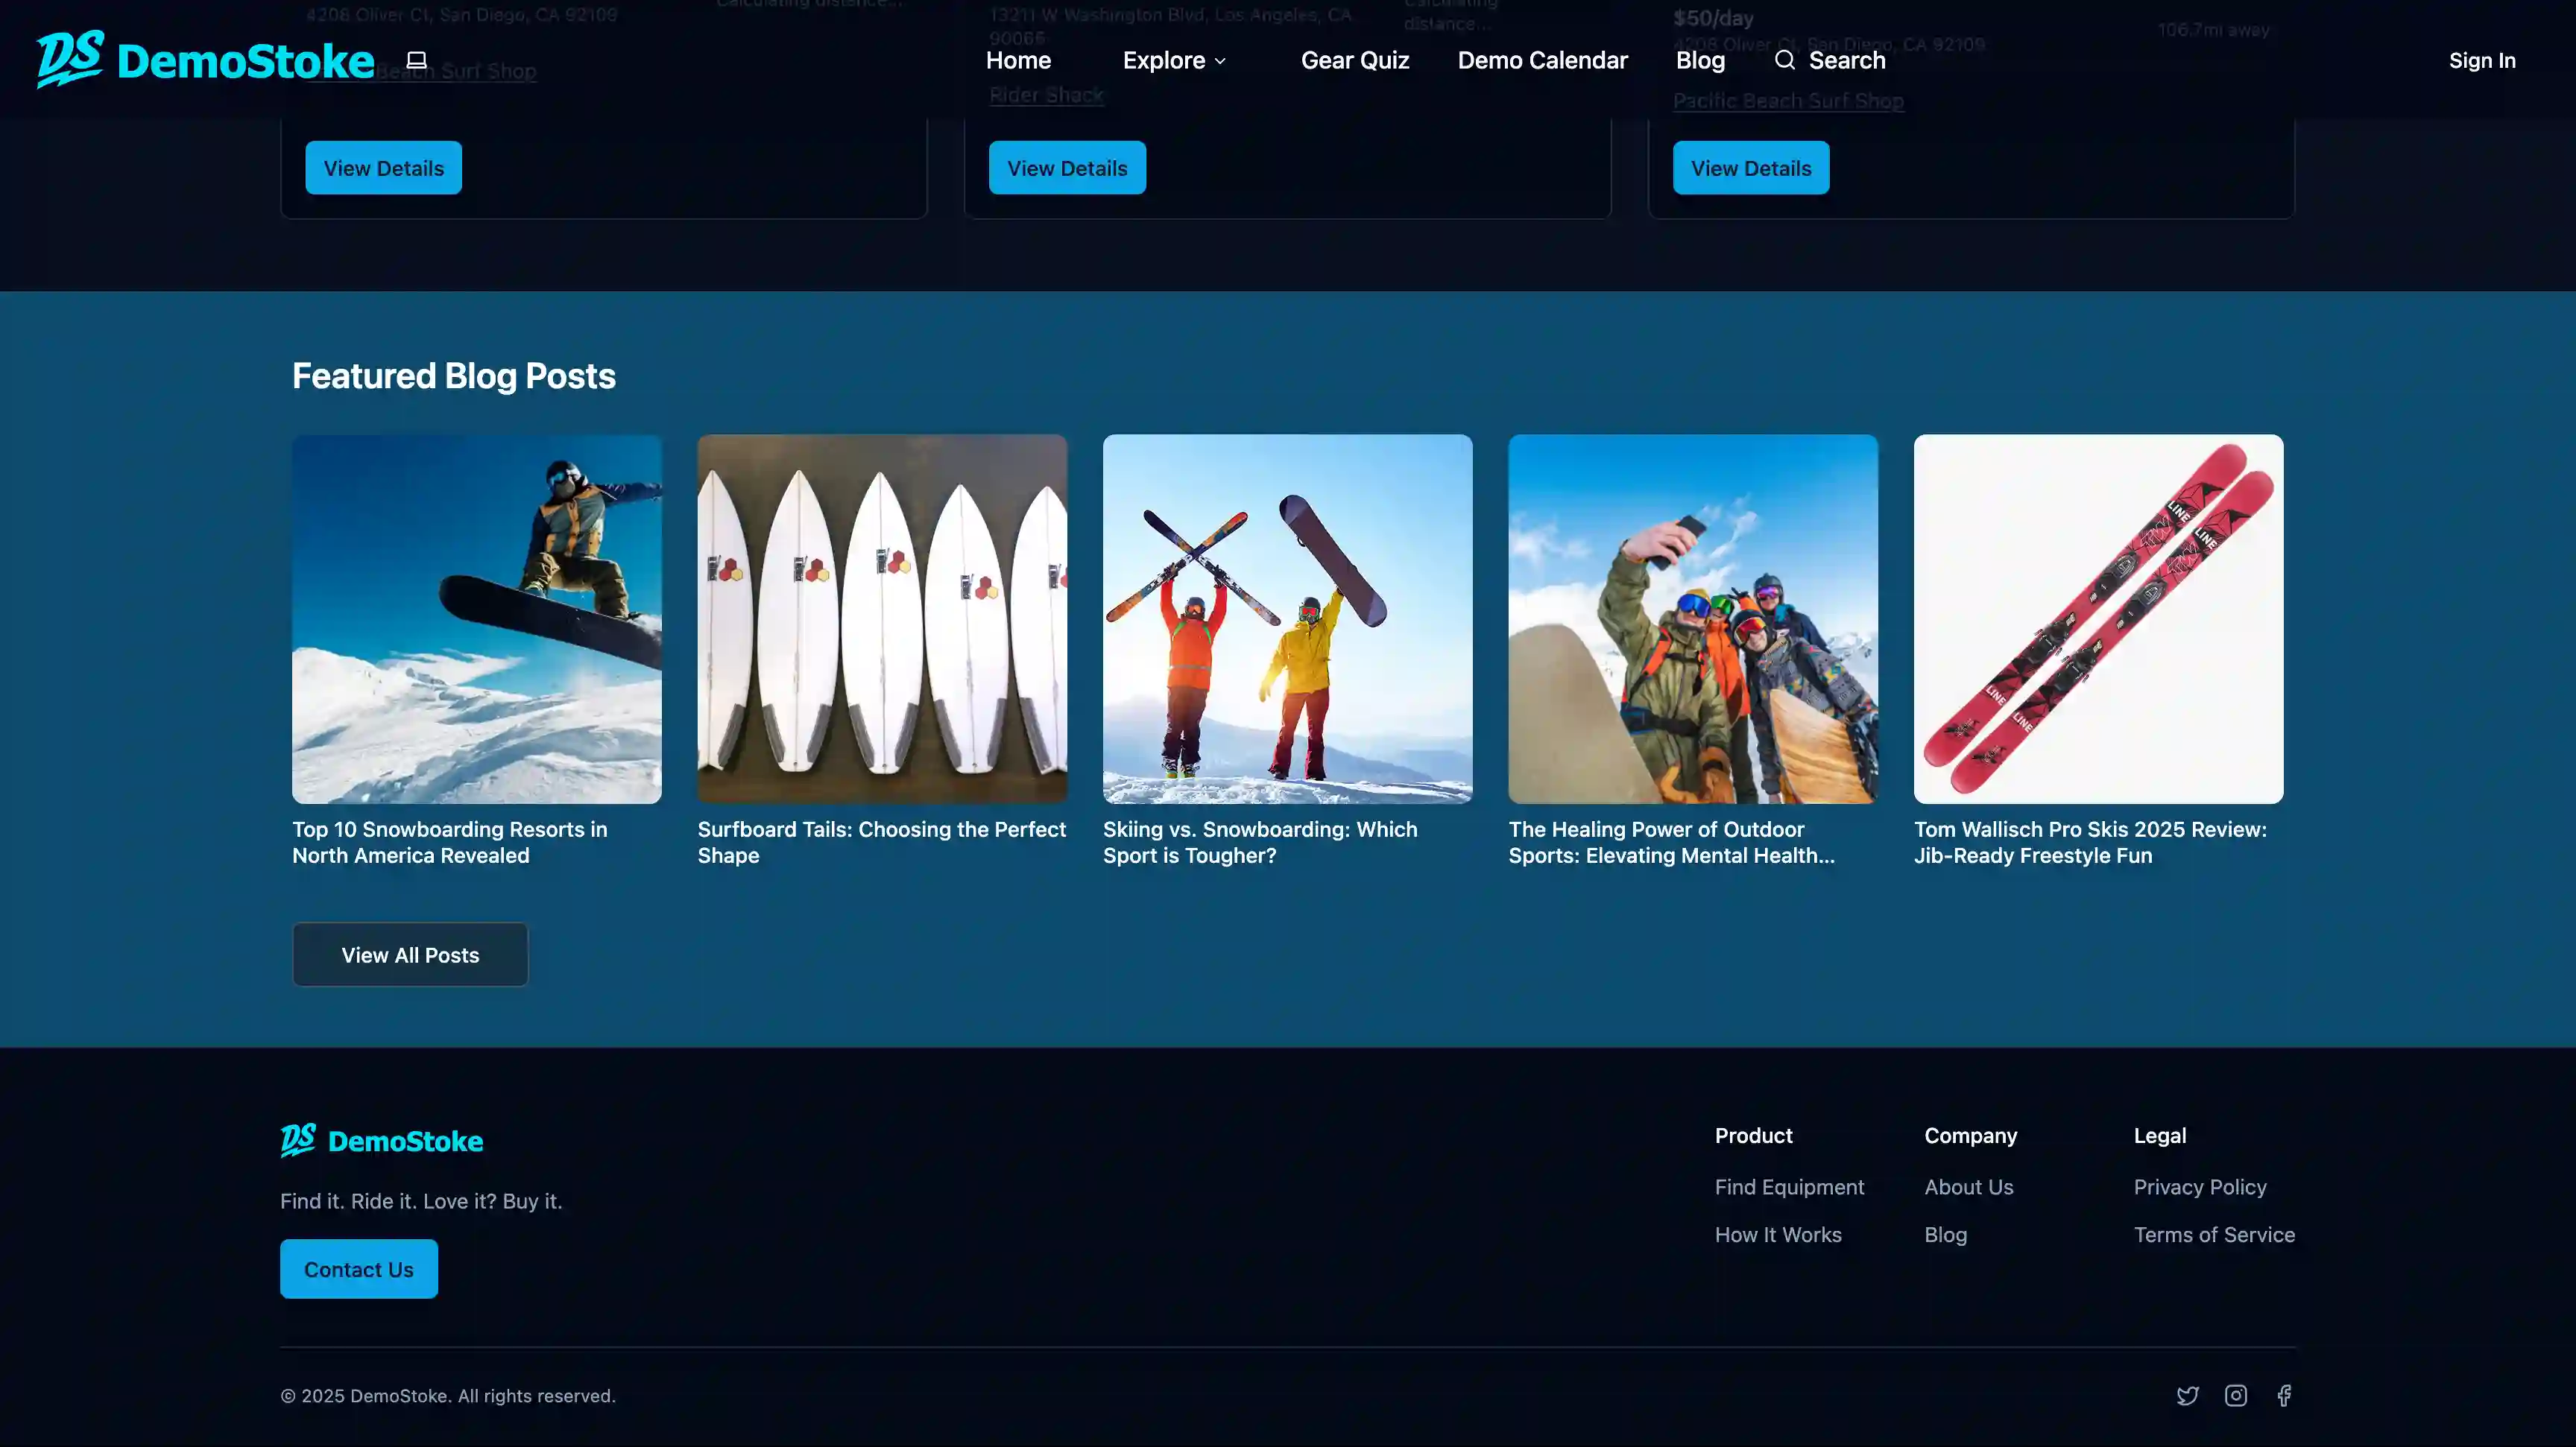
Task: Open the Privacy Policy page
Action: pos(2199,1186)
